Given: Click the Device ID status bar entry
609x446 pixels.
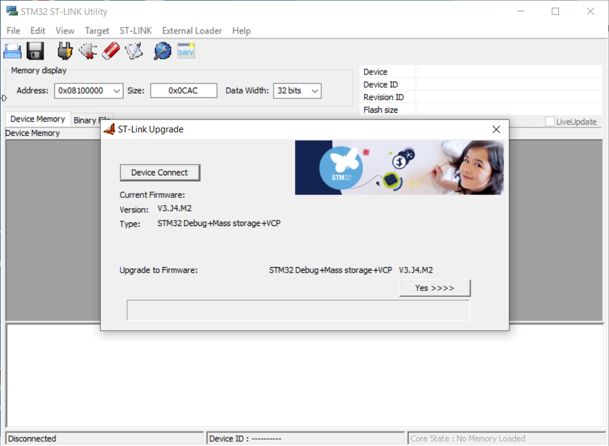Looking at the screenshot, I should coord(306,439).
